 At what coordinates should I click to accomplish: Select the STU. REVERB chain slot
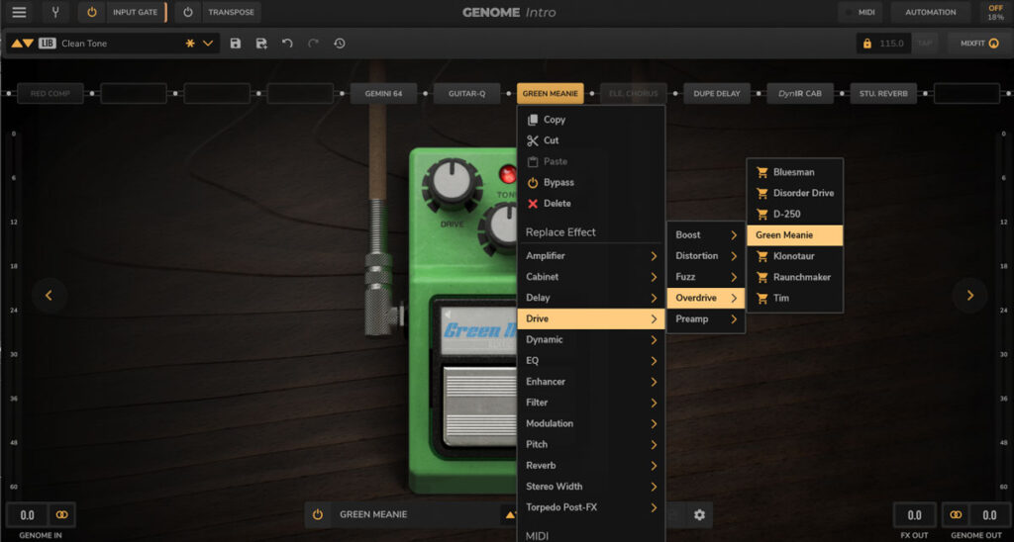coord(883,94)
